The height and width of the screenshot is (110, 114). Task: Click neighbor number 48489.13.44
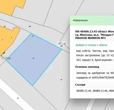coord(84,91)
